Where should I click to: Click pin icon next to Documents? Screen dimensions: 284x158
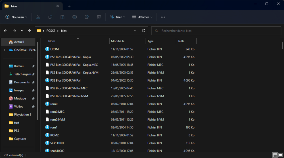33,82
